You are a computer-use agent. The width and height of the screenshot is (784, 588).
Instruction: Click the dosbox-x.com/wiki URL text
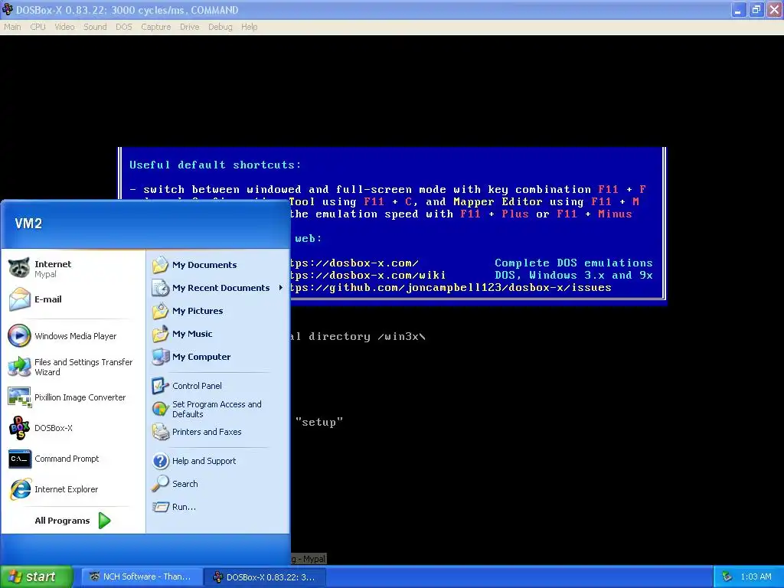[367, 276]
